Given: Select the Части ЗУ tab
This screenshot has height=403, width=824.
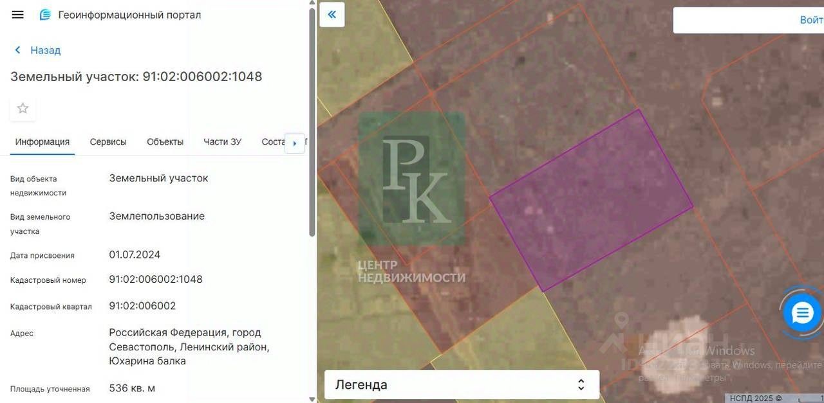Looking at the screenshot, I should 222,142.
